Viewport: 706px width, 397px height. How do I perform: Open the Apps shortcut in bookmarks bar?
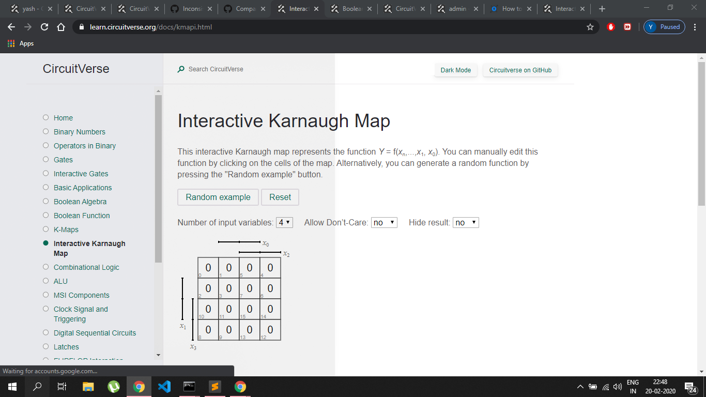(x=21, y=43)
